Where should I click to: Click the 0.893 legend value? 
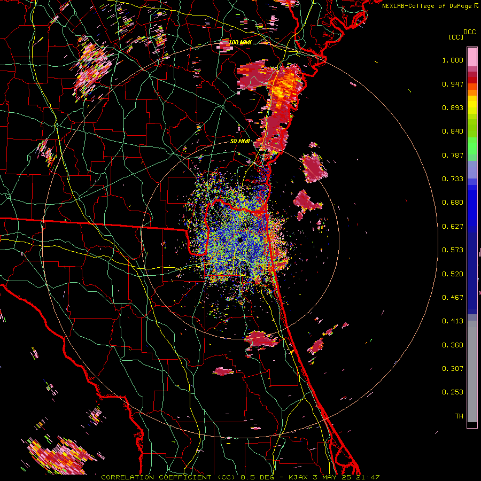click(453, 107)
